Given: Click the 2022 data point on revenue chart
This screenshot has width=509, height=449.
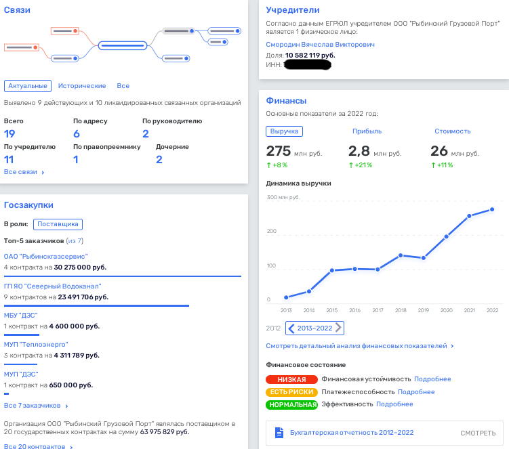Looking at the screenshot, I should [492, 209].
